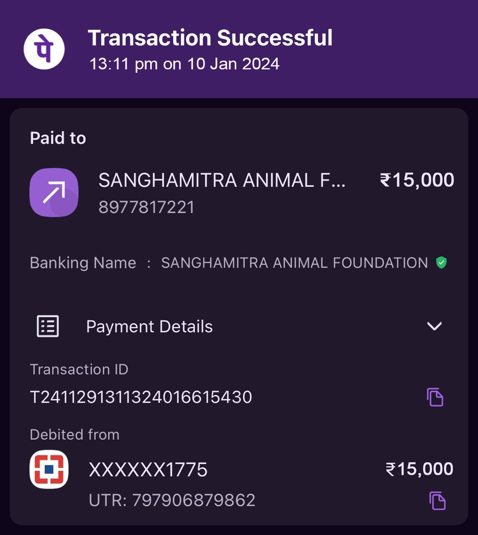Select the Transaction ID number text
The image size is (478, 535).
tap(141, 397)
